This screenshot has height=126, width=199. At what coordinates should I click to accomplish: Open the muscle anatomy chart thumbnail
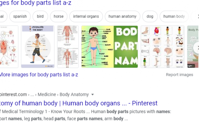pyautogui.click(x=68, y=47)
